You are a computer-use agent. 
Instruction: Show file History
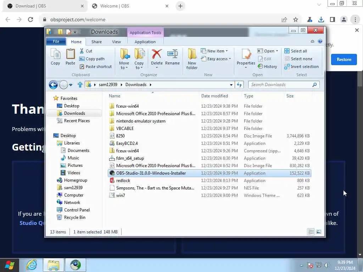[x=267, y=67]
